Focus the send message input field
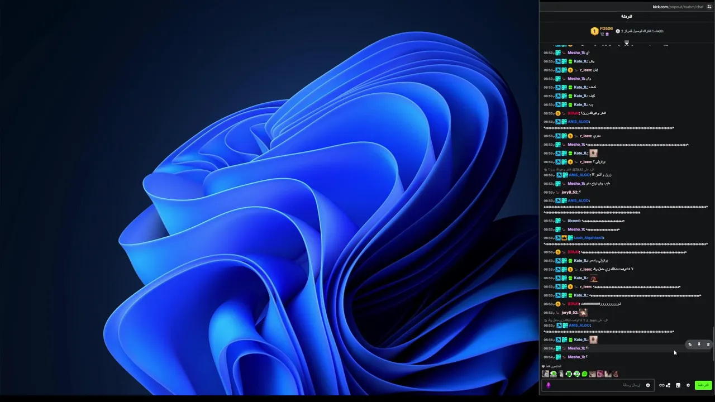The width and height of the screenshot is (715, 402). coord(598,385)
